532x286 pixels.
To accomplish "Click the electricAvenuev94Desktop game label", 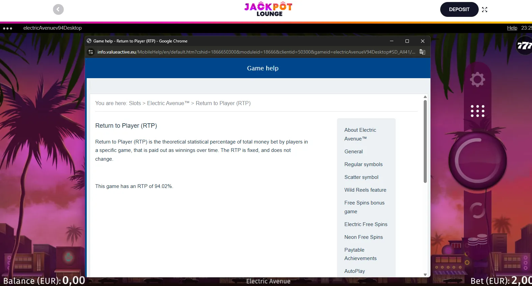I will point(53,28).
